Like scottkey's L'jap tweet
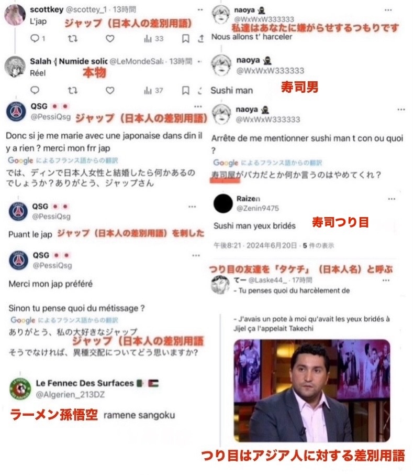 point(110,38)
